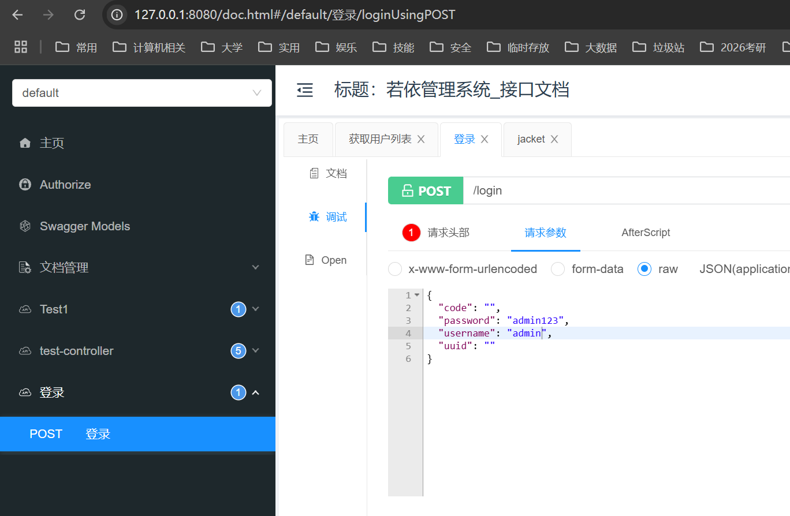The height and width of the screenshot is (516, 790).
Task: Switch to the 请求头部 tab
Action: point(448,233)
